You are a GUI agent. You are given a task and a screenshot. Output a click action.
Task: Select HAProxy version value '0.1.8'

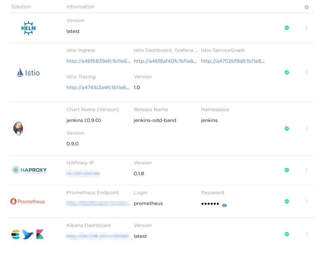click(x=139, y=174)
